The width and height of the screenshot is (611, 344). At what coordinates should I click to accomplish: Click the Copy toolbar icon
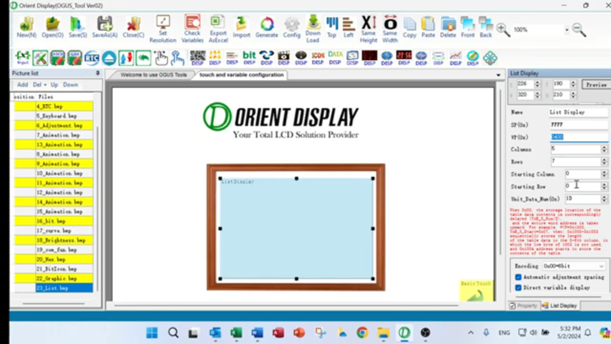pyautogui.click(x=410, y=27)
